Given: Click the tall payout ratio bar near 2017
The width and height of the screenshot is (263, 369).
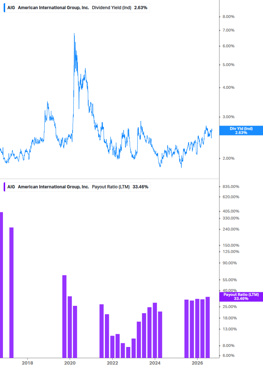Looking at the screenshot, I should (x=11, y=293).
